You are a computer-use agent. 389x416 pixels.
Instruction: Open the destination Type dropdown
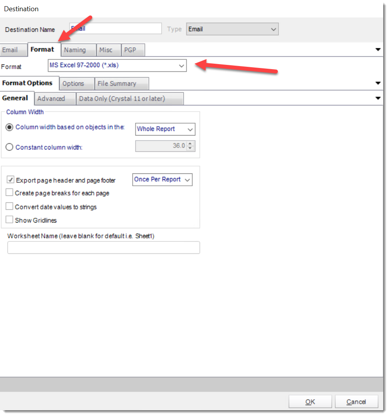pos(232,29)
